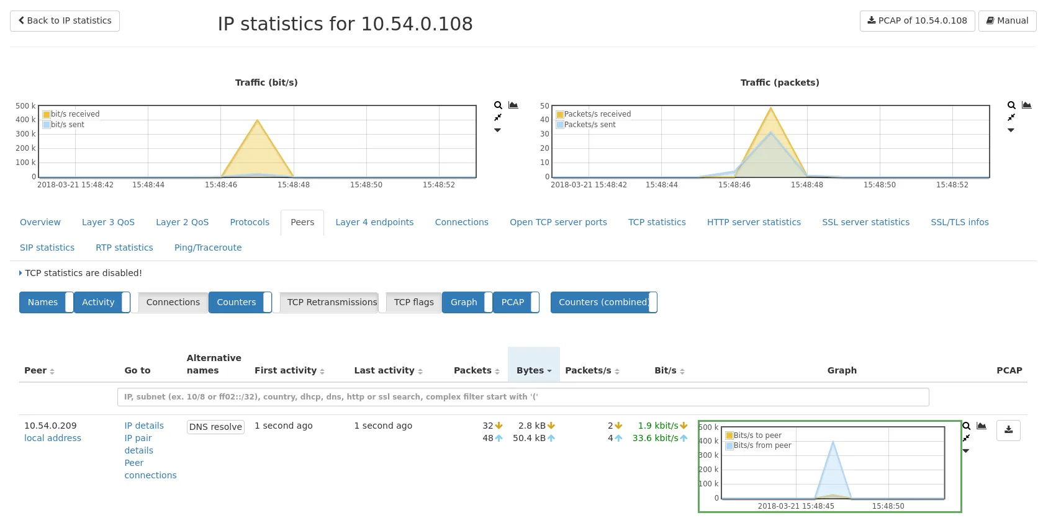Switch to the Protocols tab
The image size is (1043, 518).
[250, 222]
